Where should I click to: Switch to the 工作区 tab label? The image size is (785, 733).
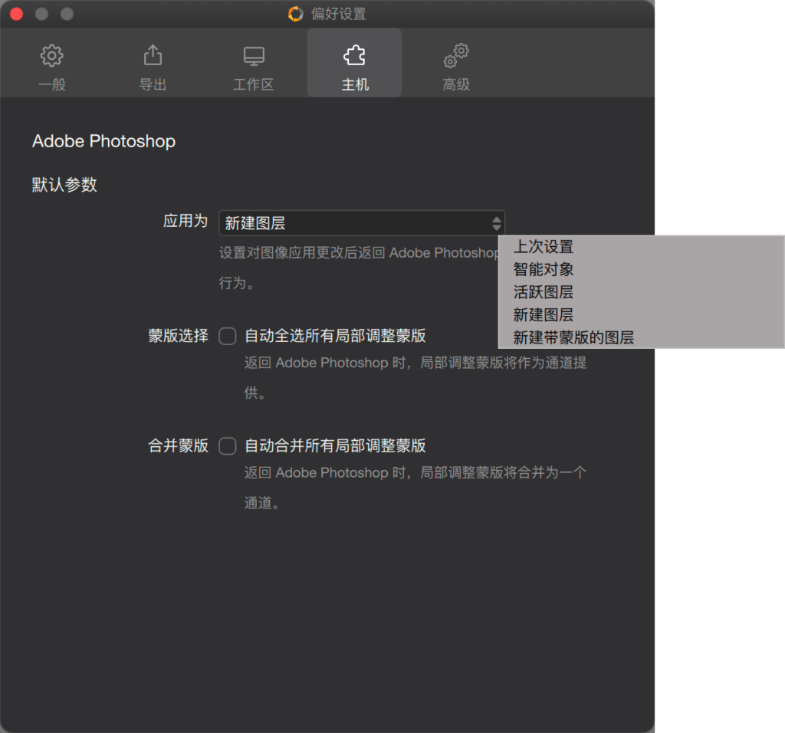coord(254,84)
